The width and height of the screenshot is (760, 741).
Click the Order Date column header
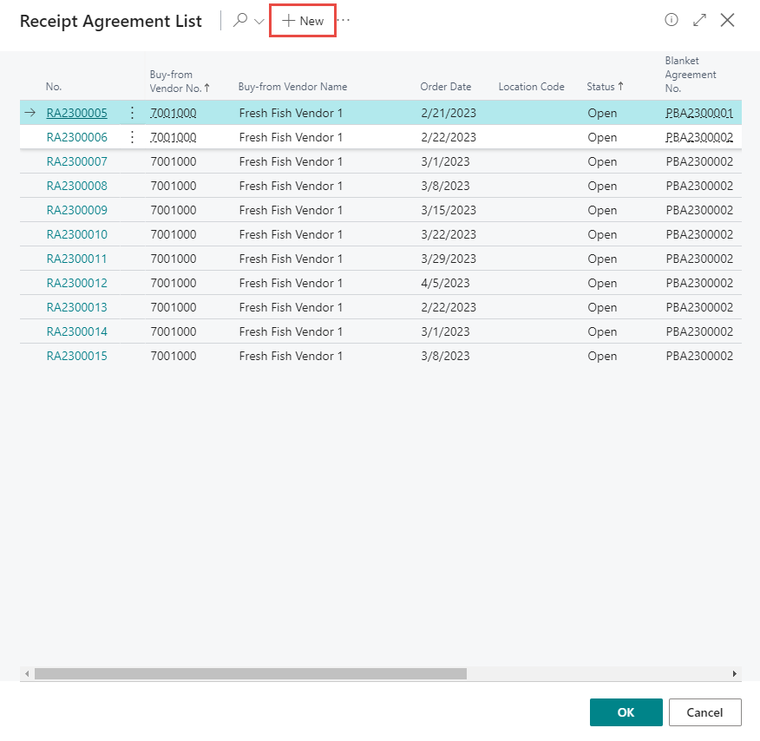445,87
